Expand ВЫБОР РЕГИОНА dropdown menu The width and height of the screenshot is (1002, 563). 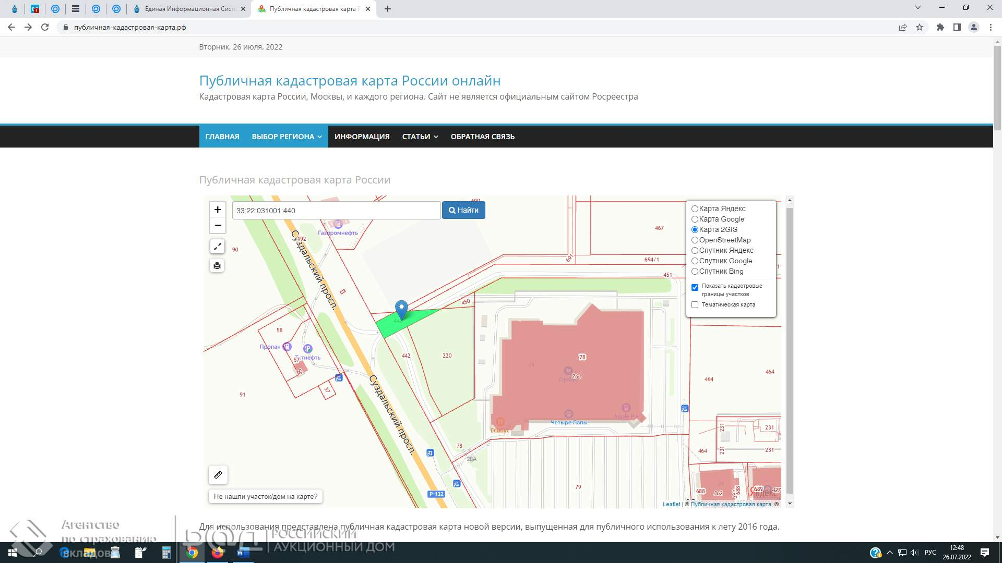pyautogui.click(x=287, y=137)
